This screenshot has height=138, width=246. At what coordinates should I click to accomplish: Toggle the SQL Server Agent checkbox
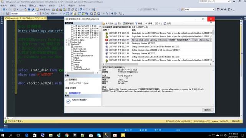coord(69,40)
